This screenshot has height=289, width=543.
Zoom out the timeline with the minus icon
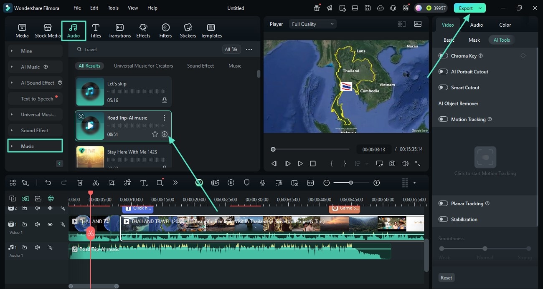point(327,183)
